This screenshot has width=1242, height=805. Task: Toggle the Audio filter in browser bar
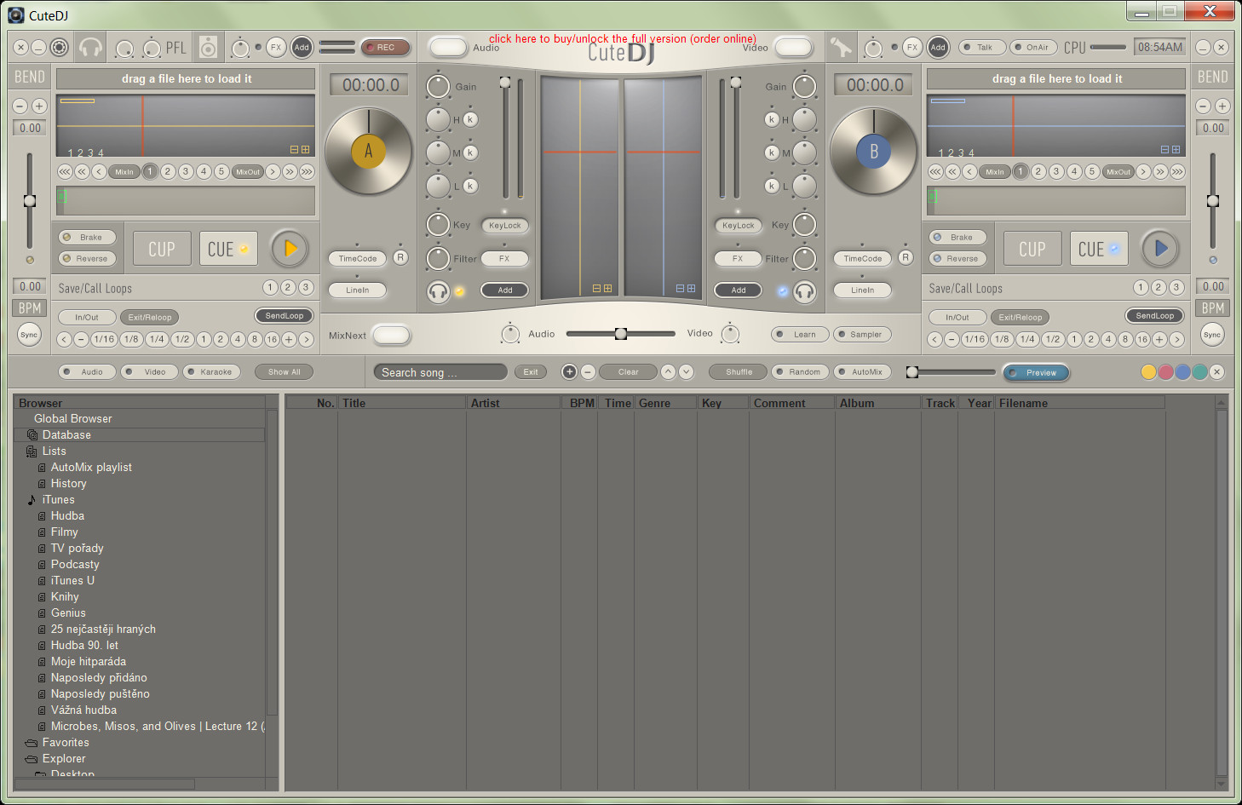pyautogui.click(x=88, y=371)
